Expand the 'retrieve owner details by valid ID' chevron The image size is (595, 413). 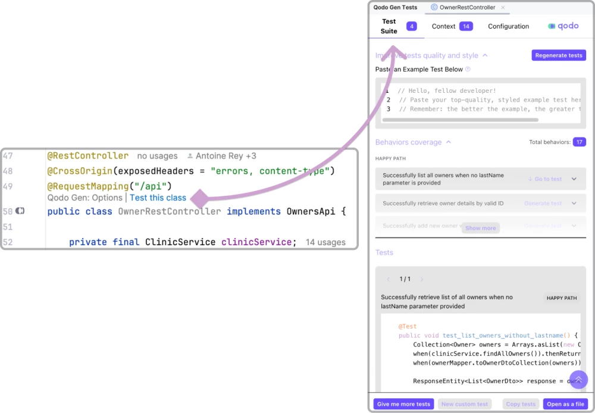(x=574, y=204)
